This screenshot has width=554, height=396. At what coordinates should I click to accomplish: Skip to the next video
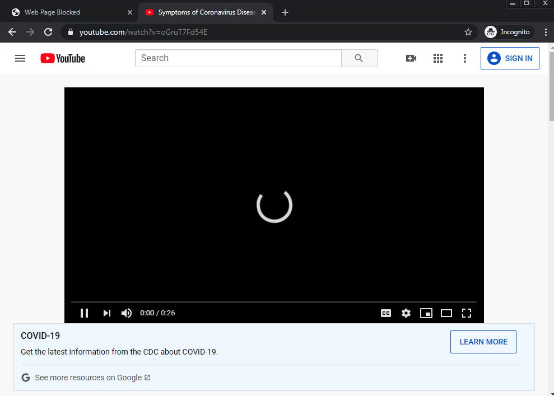coord(106,313)
